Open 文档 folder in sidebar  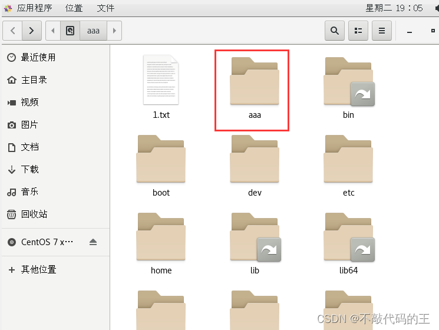click(x=56, y=147)
